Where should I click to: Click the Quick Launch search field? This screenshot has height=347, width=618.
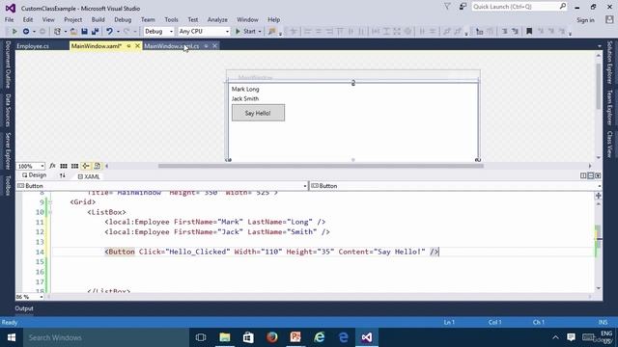click(520, 7)
